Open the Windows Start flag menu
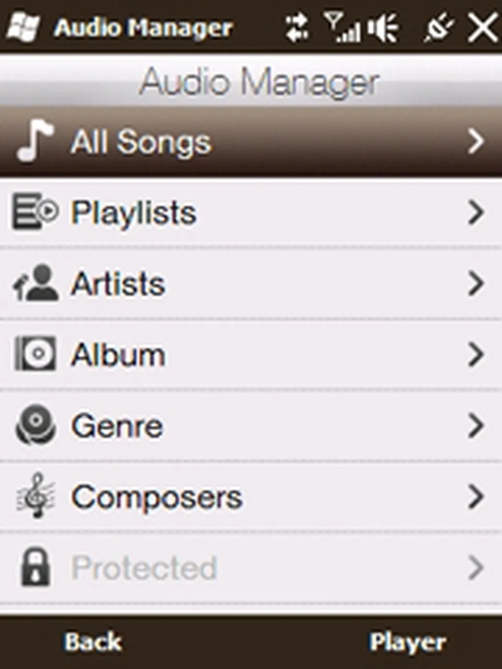Screen dimensions: 502x669 tap(22, 26)
